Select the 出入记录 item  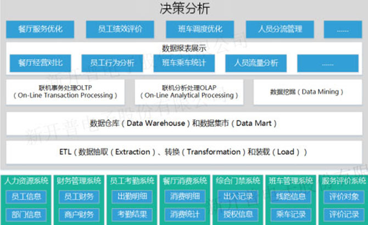pos(238,196)
